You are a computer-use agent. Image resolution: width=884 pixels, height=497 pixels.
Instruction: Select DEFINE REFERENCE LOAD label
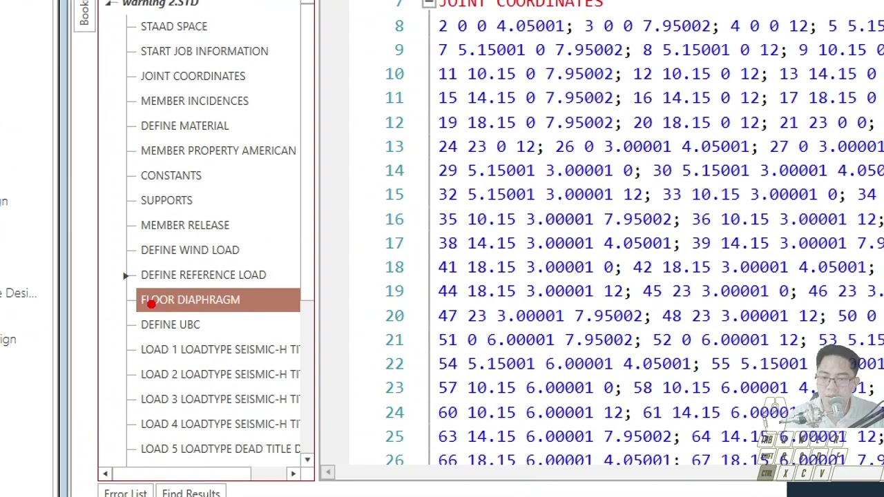point(203,275)
